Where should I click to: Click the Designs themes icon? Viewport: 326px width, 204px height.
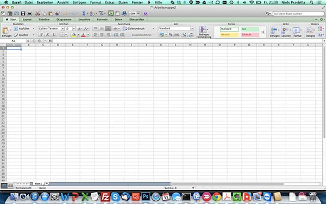[309, 30]
